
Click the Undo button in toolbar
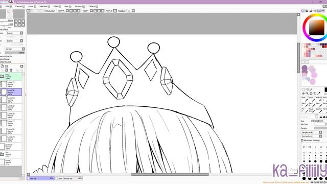point(29,11)
